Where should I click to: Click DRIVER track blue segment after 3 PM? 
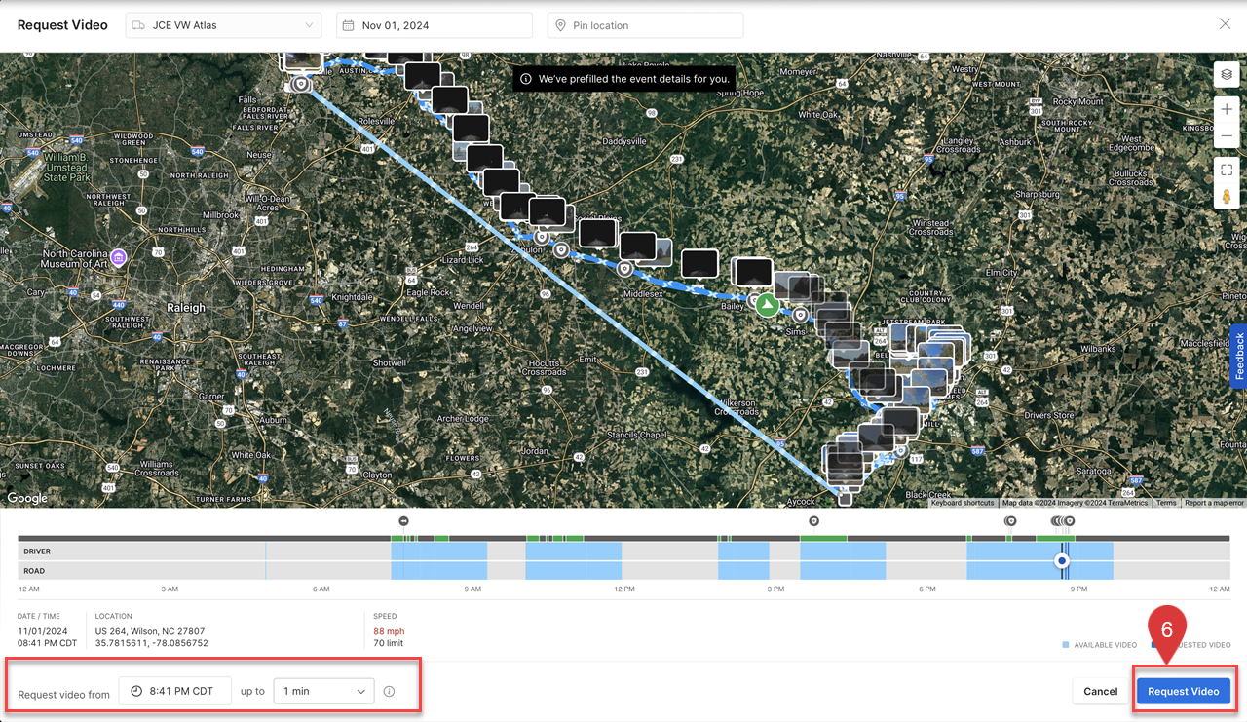[843, 551]
